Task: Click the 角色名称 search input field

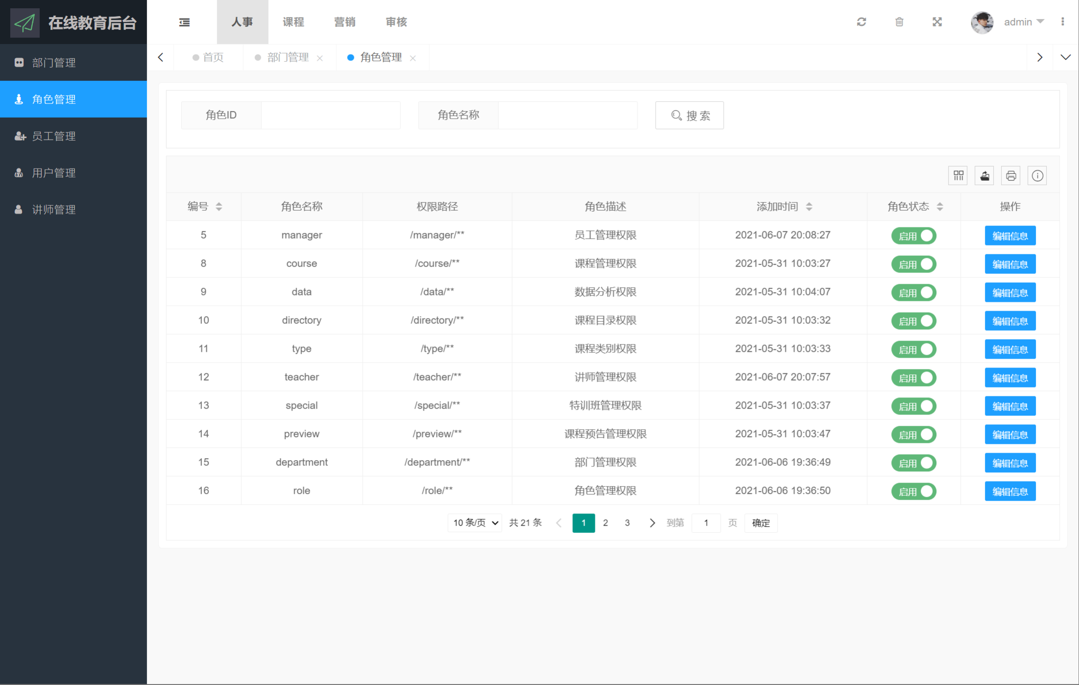Action: point(567,115)
